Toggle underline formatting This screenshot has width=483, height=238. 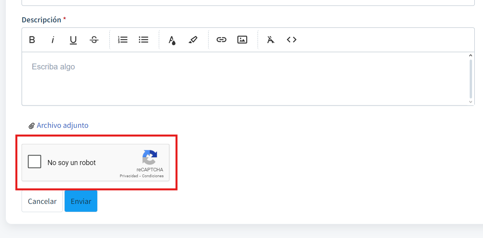point(73,40)
